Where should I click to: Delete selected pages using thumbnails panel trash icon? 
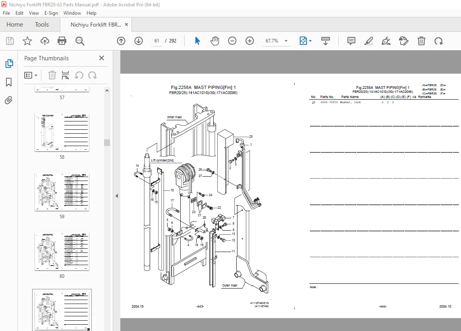tap(52, 75)
